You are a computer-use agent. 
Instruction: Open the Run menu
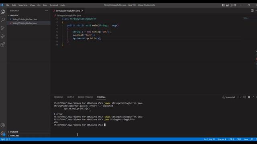pyautogui.click(x=45, y=5)
